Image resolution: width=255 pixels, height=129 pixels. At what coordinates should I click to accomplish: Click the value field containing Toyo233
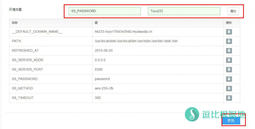(184, 11)
